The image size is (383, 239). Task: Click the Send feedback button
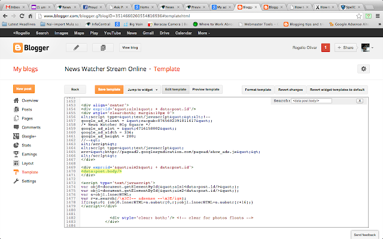(364, 235)
